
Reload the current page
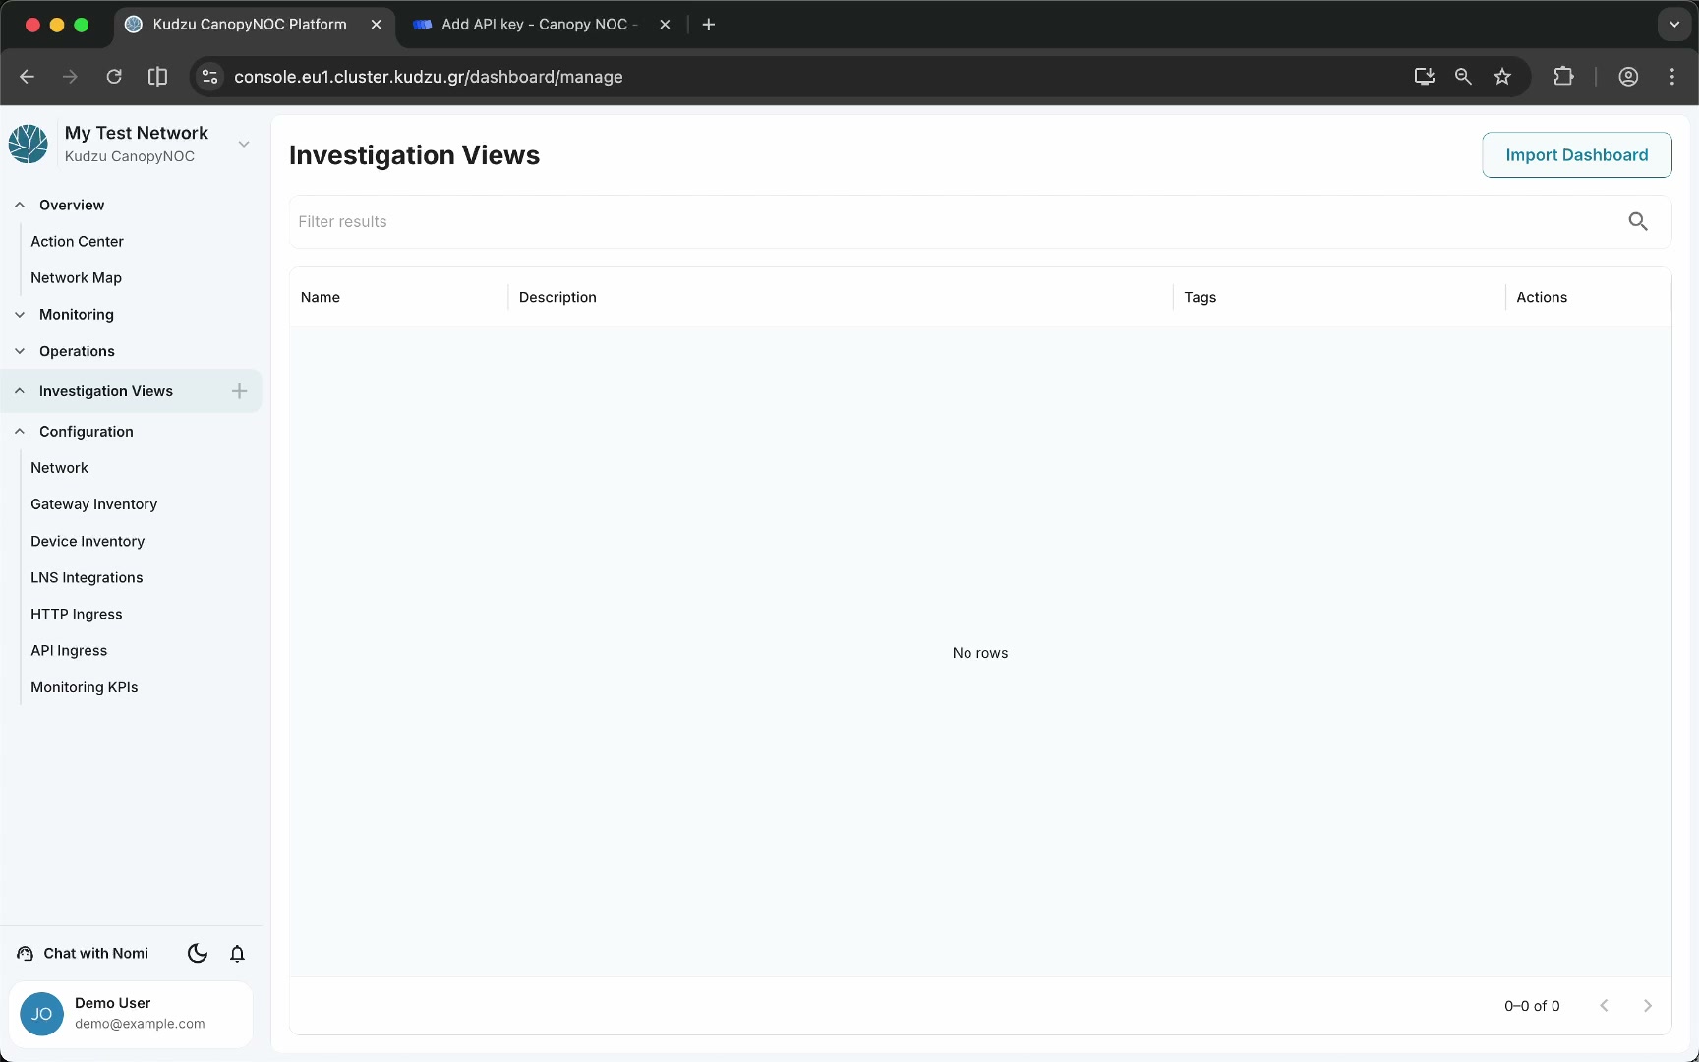tap(114, 77)
